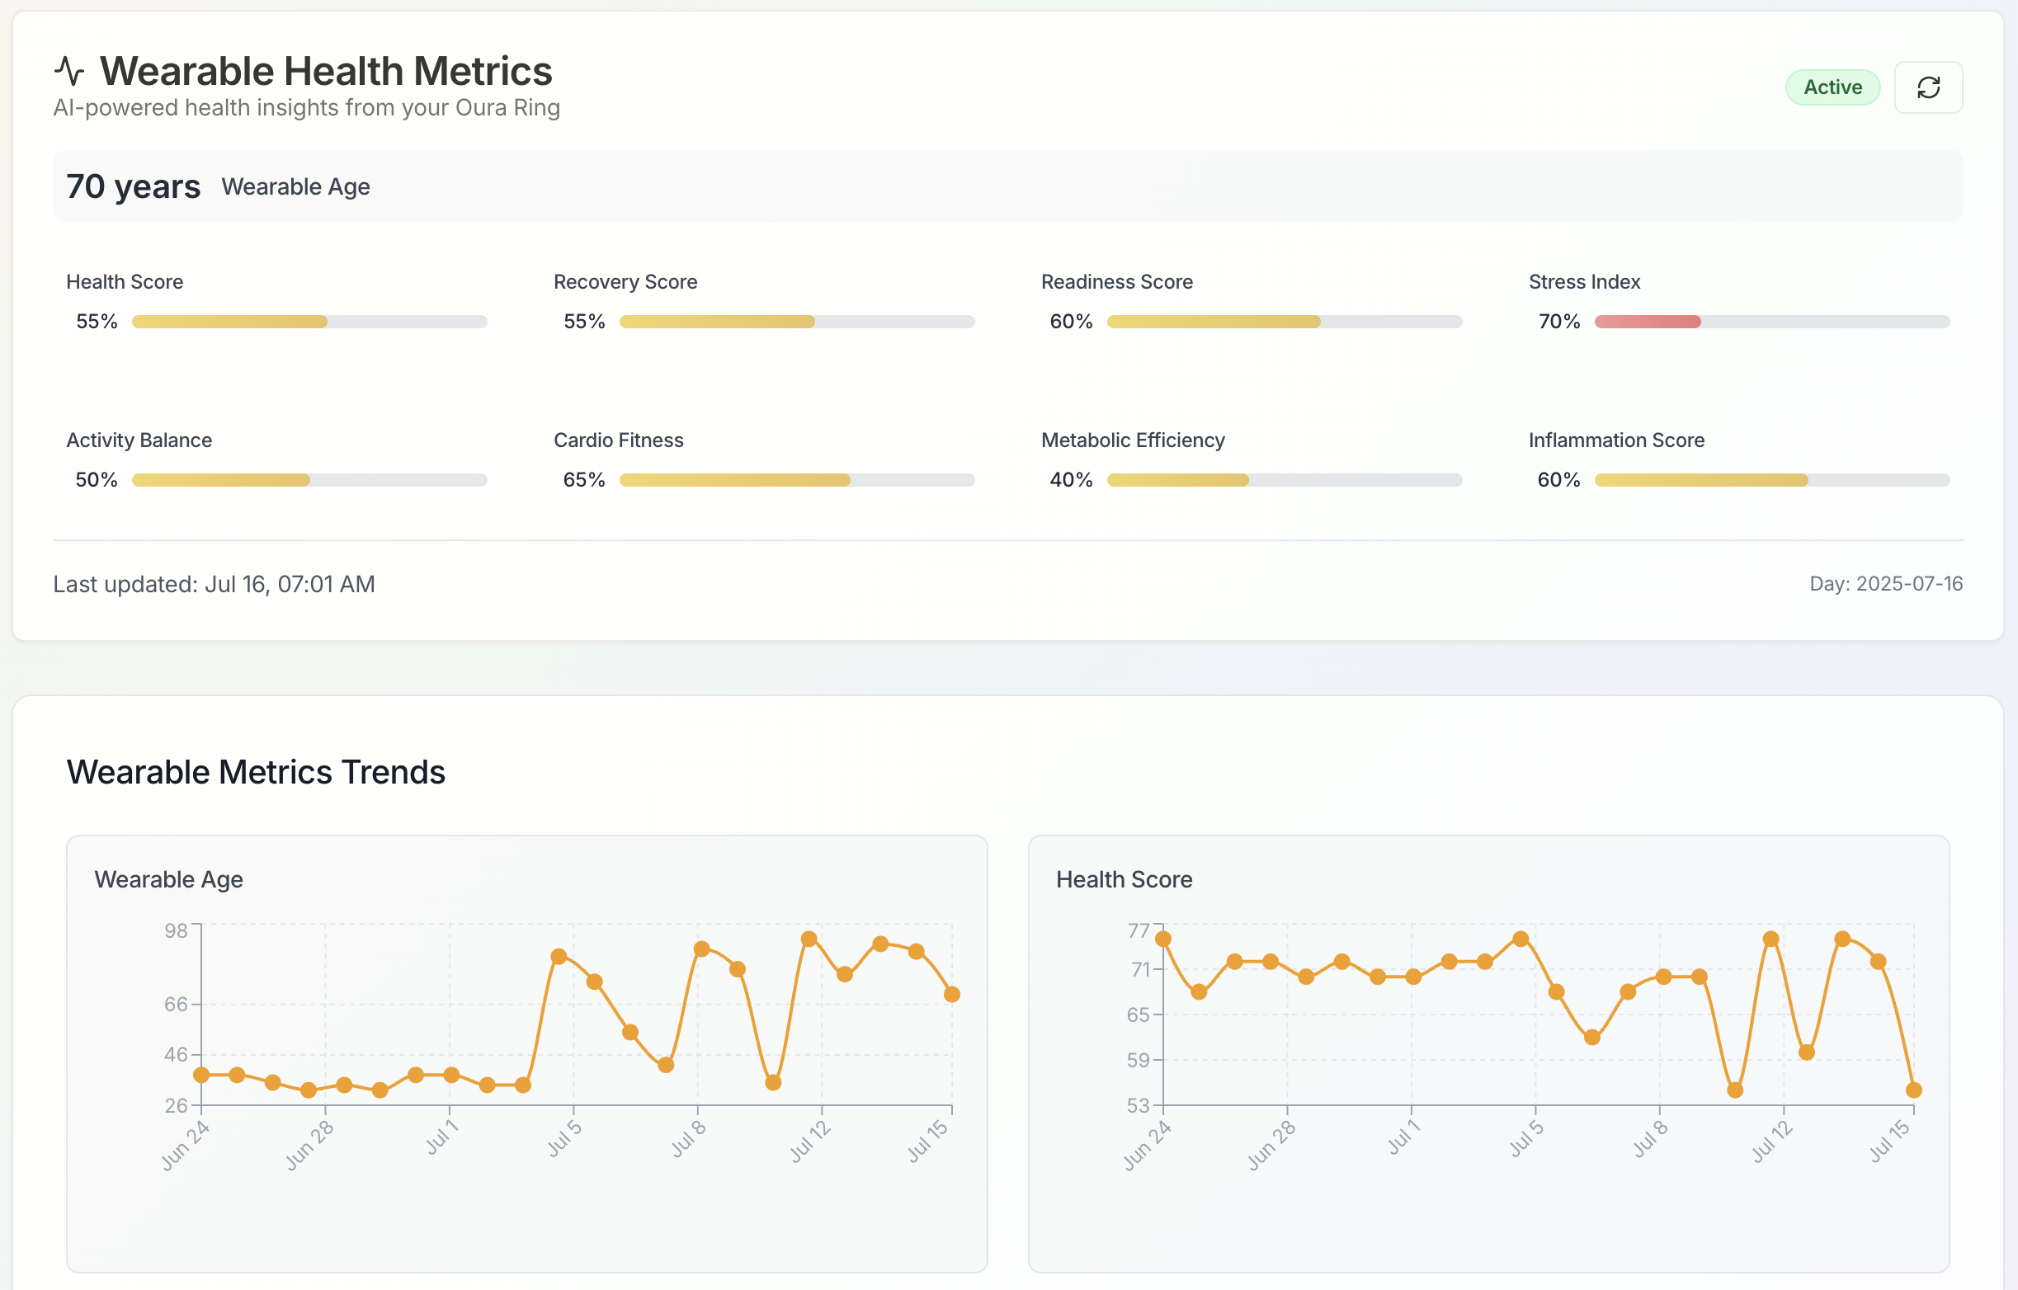This screenshot has height=1290, width=2018.
Task: Click the refresh metrics icon button
Action: click(x=1927, y=87)
